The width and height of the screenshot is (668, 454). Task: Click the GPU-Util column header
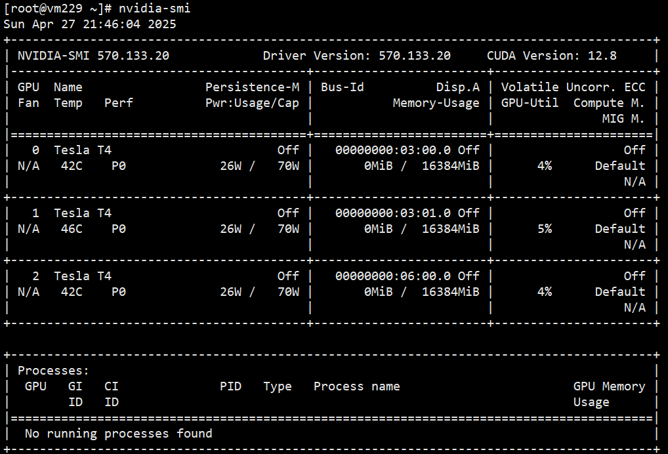(x=530, y=103)
